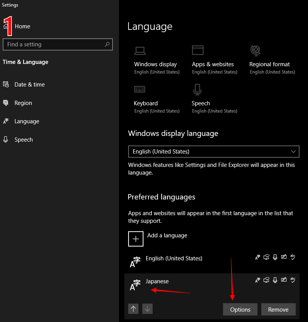Click the Add a language plus button
The width and height of the screenshot is (308, 322).
pyautogui.click(x=136, y=239)
